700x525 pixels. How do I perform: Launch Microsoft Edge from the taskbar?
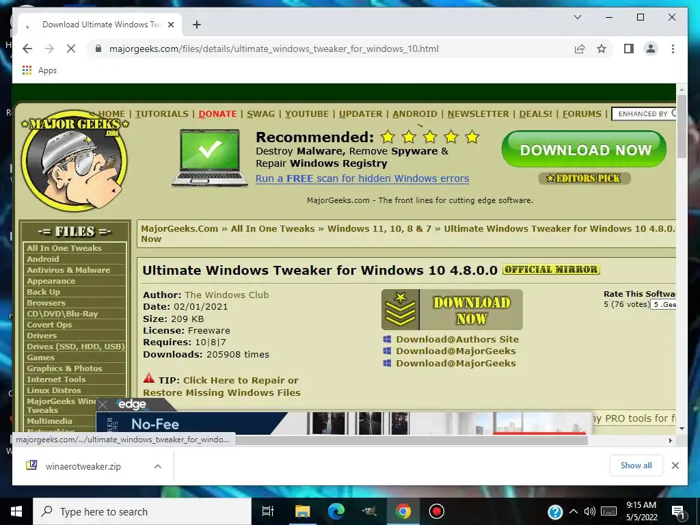(336, 511)
